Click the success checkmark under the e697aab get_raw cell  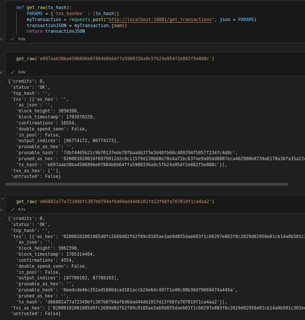coord(12,72)
